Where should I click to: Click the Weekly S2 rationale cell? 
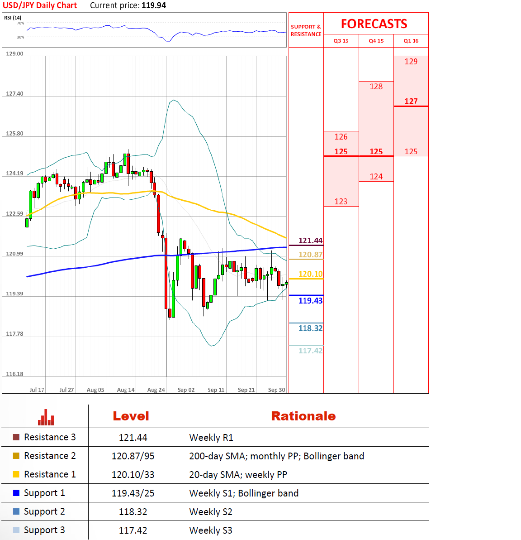pos(210,512)
